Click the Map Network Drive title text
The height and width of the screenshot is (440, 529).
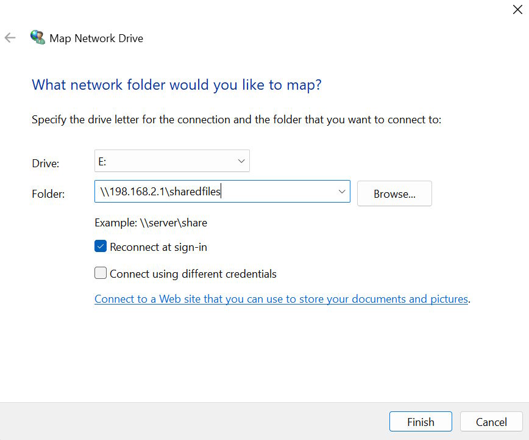[x=96, y=38]
